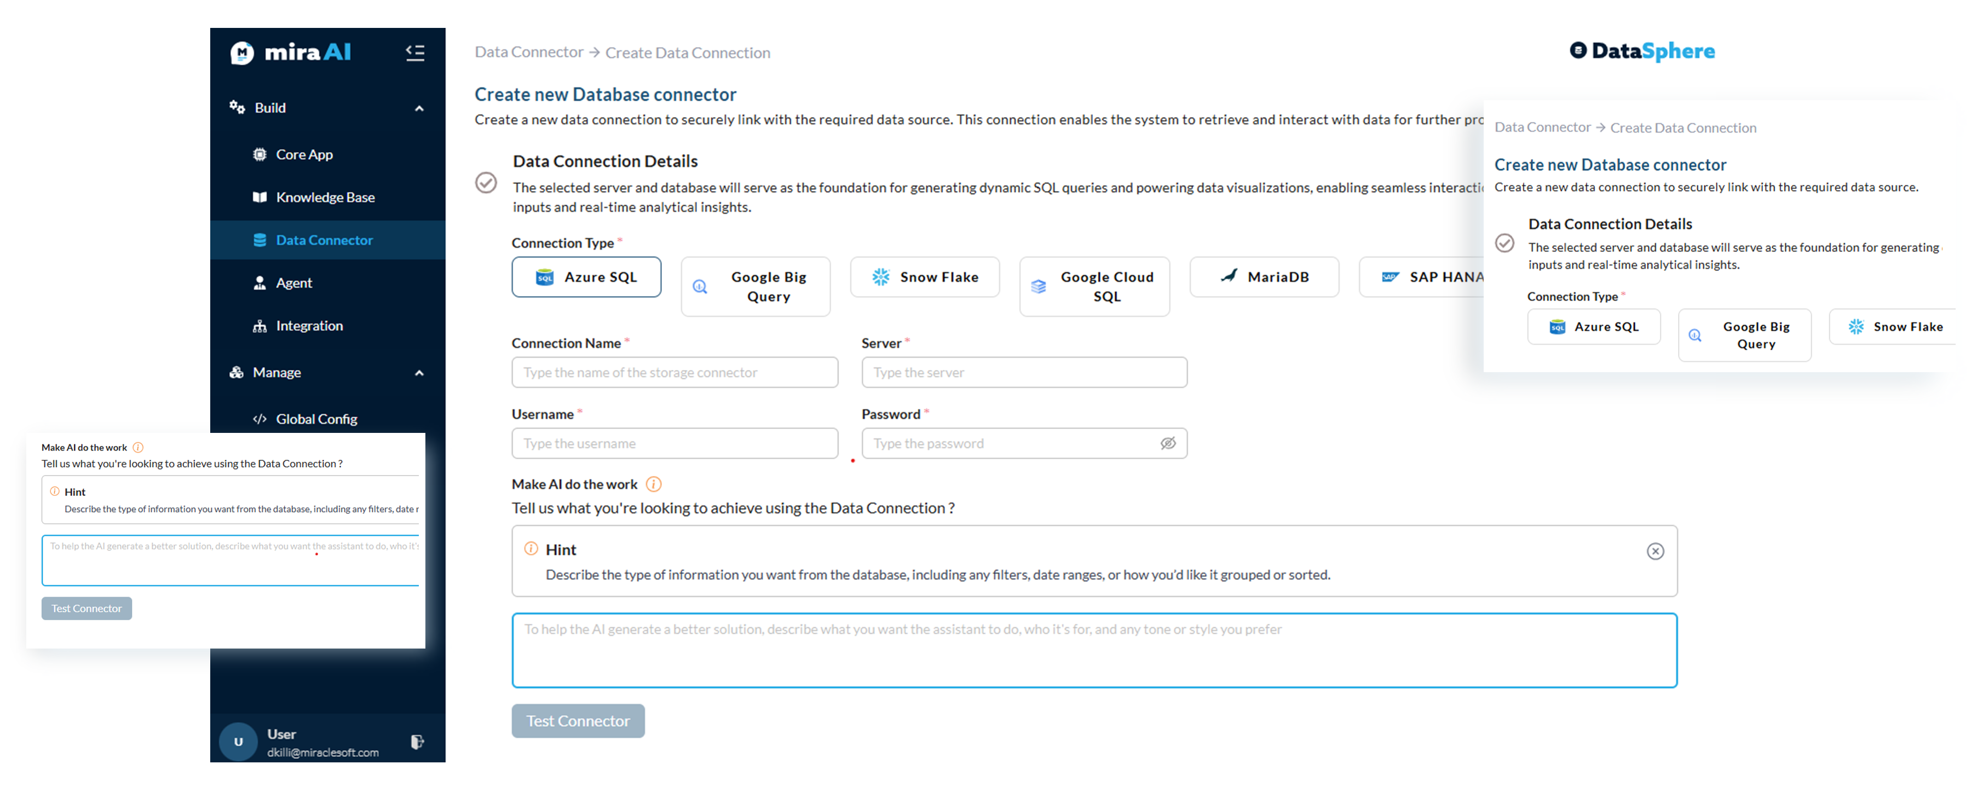Click the Data Connection Details check icon
Viewport: 1983px width, 787px height.
[x=486, y=182]
